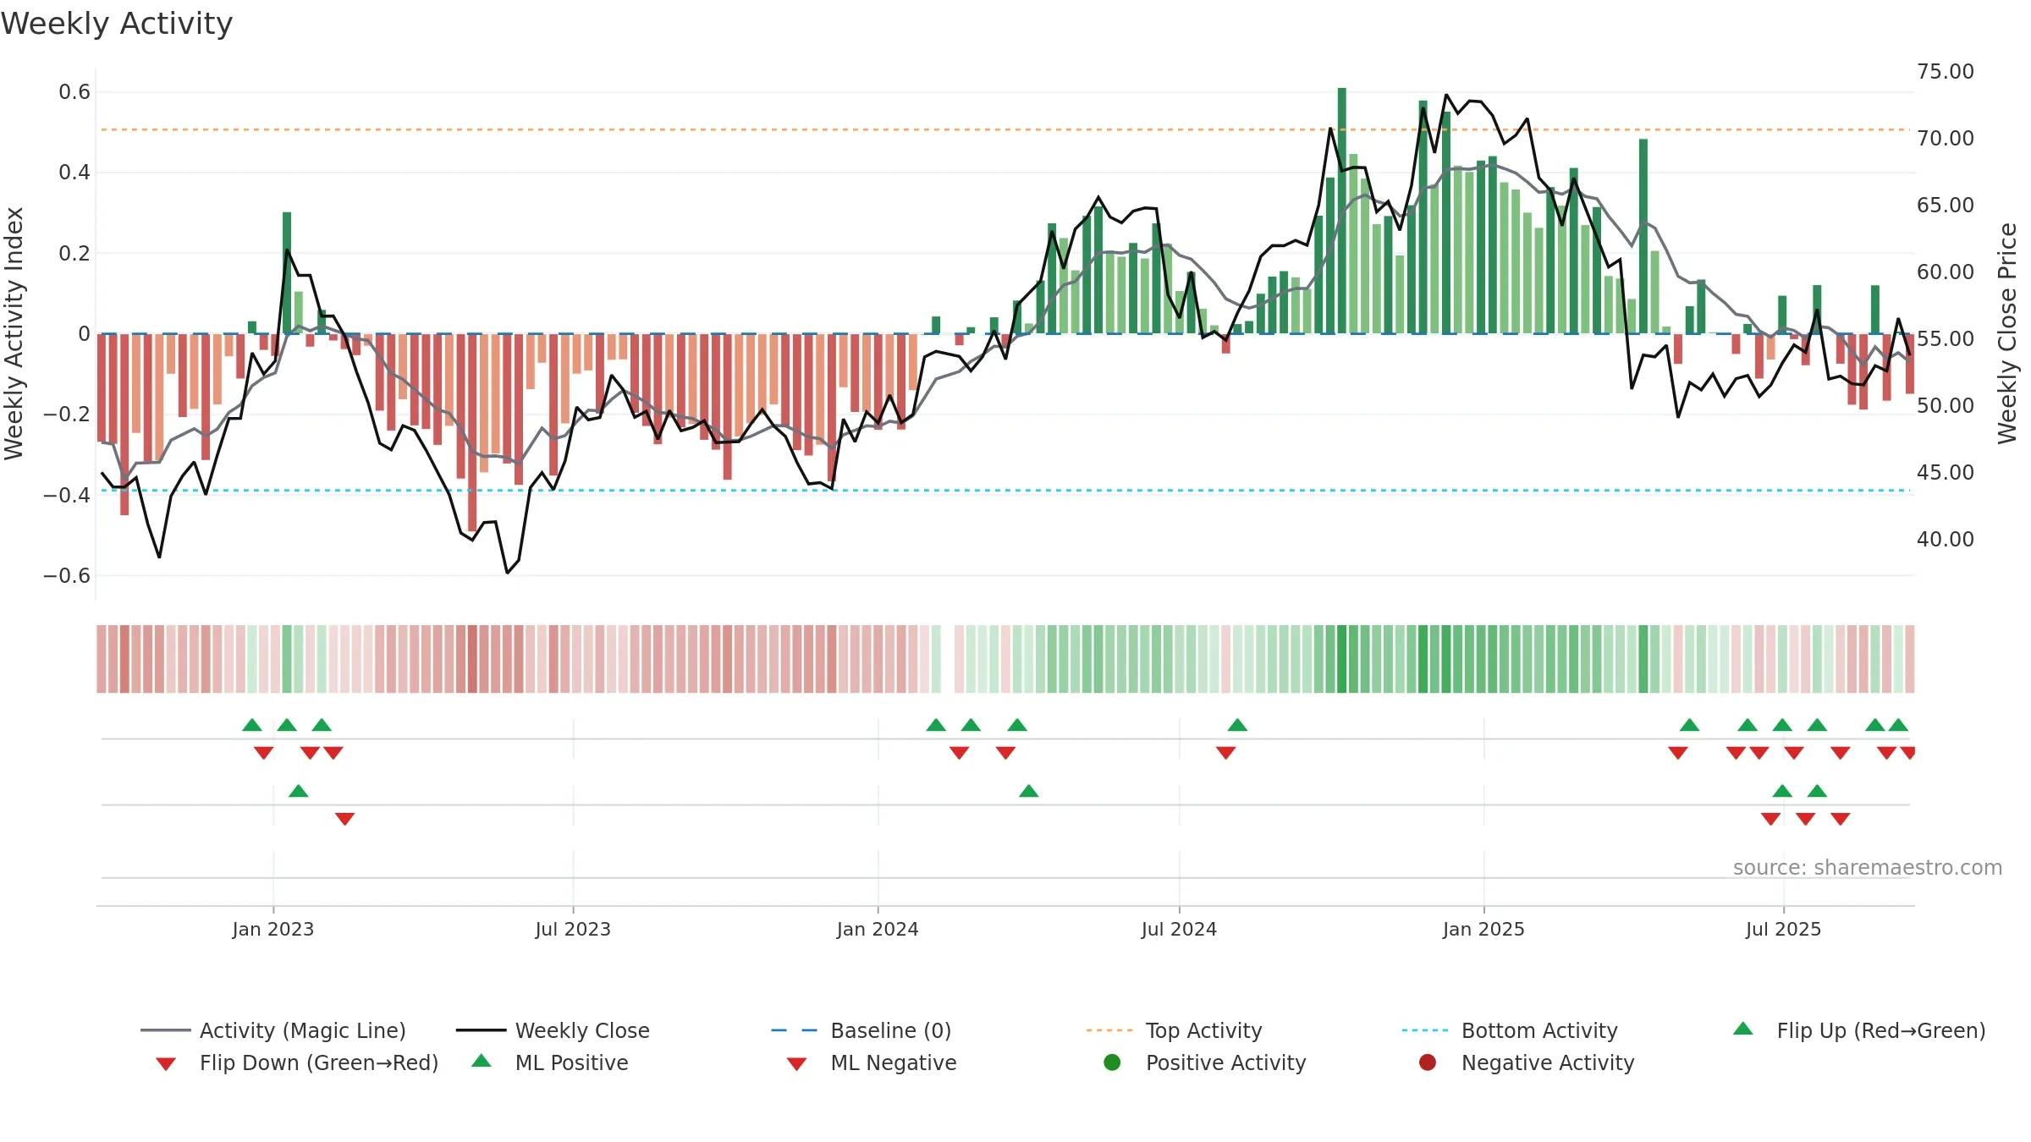
Task: Click the '65.00' price axis label
Action: (x=1946, y=205)
